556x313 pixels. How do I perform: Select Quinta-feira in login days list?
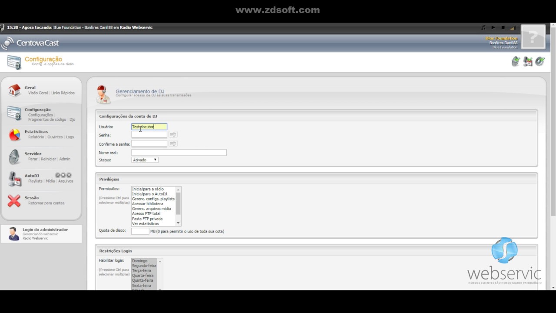[144, 280]
